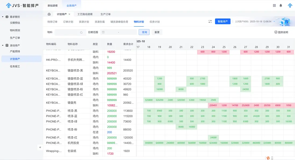This screenshot has height=160, width=295.
Task: Open 产能预排 in sidebar
Action: (x=15, y=51)
